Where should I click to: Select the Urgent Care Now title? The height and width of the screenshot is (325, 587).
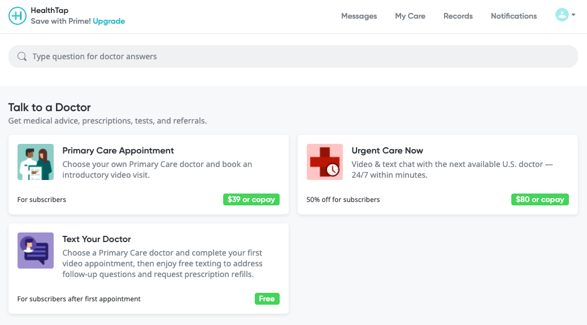coord(387,150)
